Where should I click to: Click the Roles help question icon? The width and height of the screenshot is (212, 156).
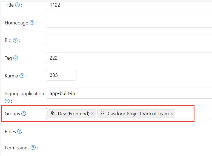click(20, 132)
